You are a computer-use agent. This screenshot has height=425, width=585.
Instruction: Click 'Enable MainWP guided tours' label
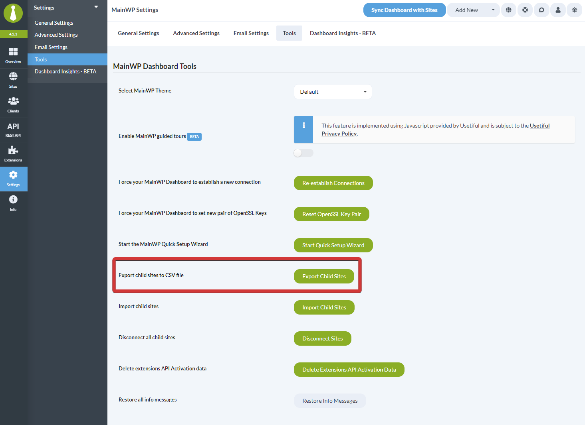point(152,136)
